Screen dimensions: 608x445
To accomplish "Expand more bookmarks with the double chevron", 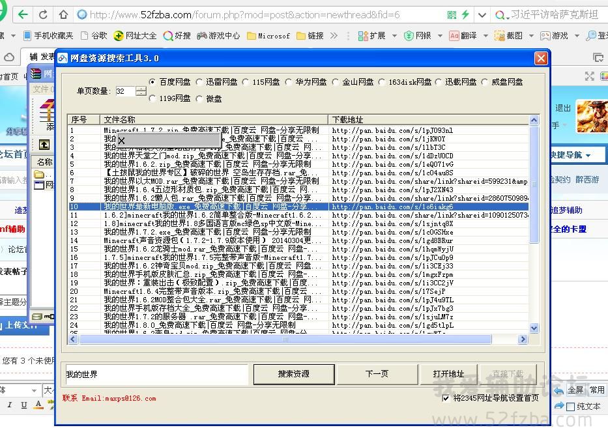I will [x=334, y=36].
